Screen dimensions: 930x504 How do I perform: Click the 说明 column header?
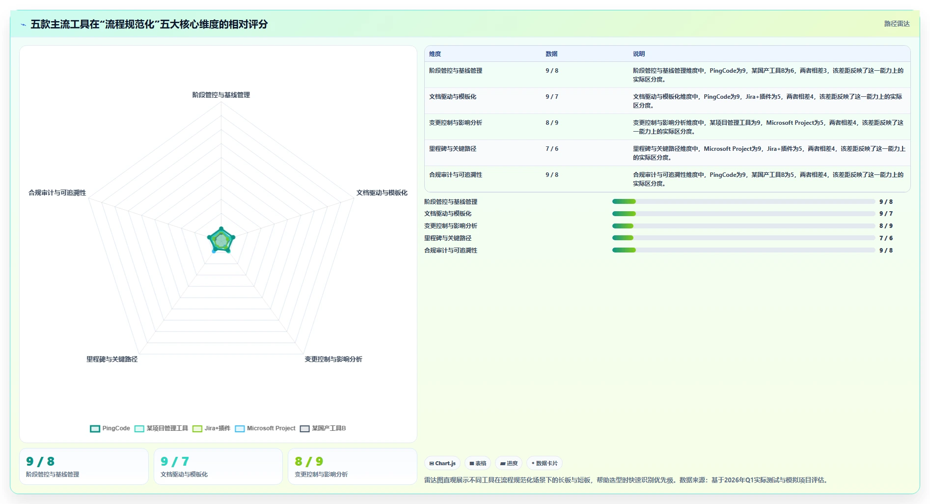pyautogui.click(x=639, y=54)
